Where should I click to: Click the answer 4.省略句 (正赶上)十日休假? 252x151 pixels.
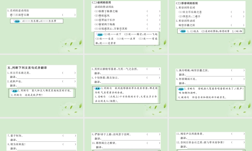coord(126,99)
